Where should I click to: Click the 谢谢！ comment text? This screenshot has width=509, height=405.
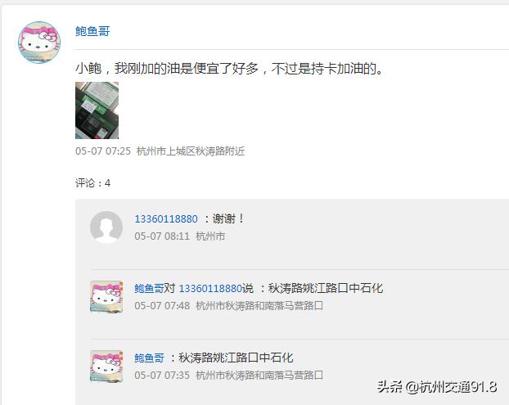tap(228, 218)
